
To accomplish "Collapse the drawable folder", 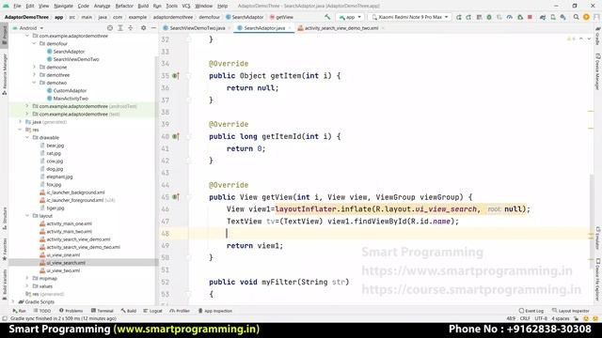I will pyautogui.click(x=27, y=138).
